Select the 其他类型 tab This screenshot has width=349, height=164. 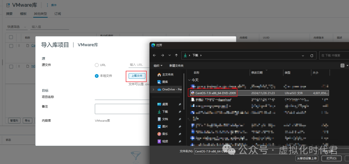[x=40, y=14]
